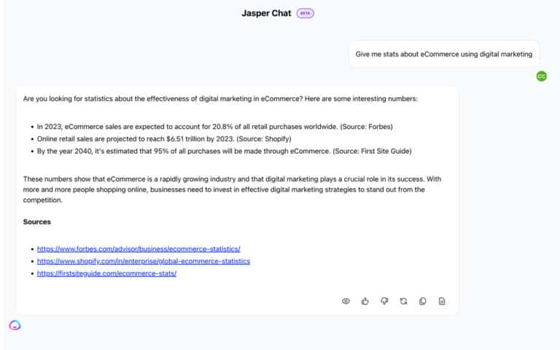Give the response a thumbs up
The image size is (560, 350).
coord(365,301)
